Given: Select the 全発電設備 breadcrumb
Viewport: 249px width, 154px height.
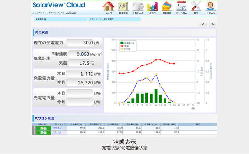Looking at the screenshot, I should click(x=41, y=19).
